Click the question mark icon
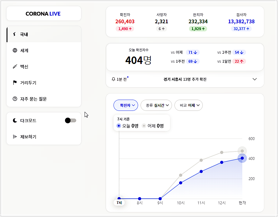This screenshot has height=217, width=278. tap(15, 99)
